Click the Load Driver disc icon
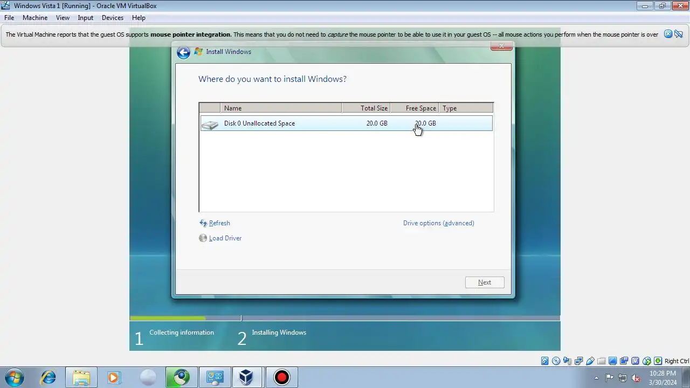The height and width of the screenshot is (388, 690). point(203,238)
